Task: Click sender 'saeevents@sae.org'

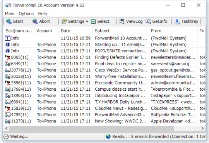Action: coord(170,64)
